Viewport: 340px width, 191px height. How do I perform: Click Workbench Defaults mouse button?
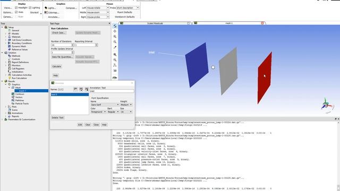(125, 17)
